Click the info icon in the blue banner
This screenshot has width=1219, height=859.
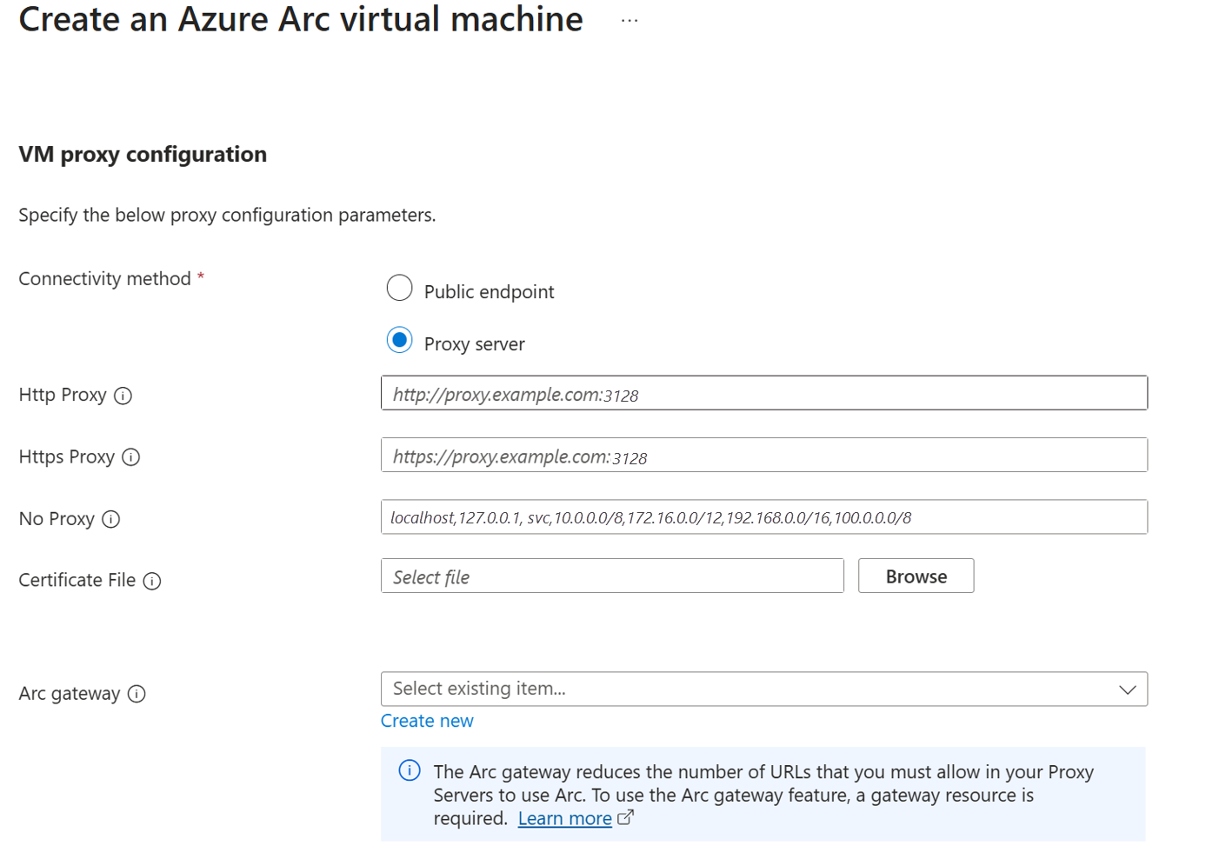(410, 771)
